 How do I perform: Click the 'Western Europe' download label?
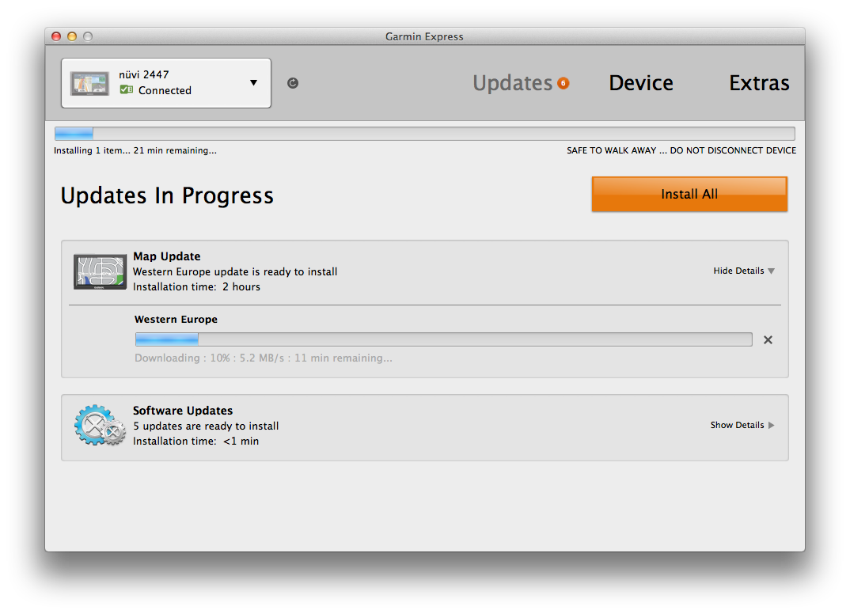click(x=176, y=319)
